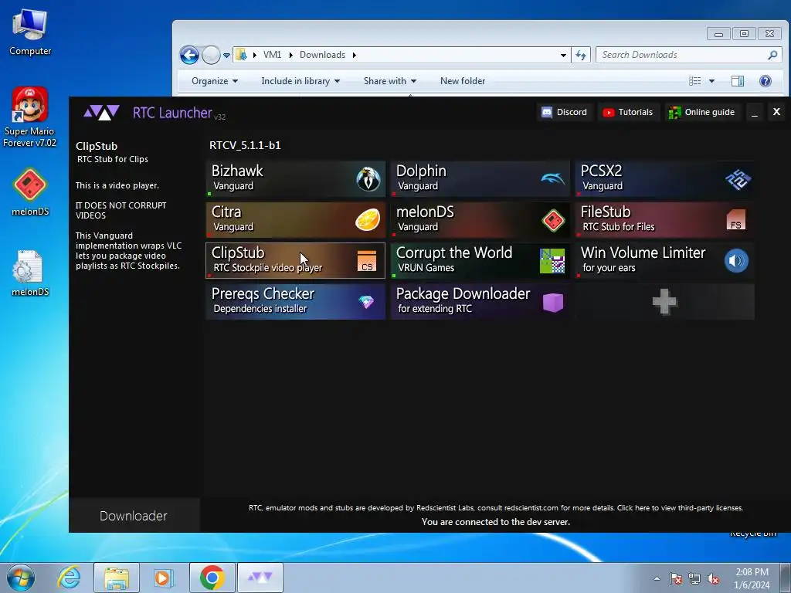Viewport: 791px width, 593px height.
Task: Click New folder in Explorer
Action: [x=463, y=80]
